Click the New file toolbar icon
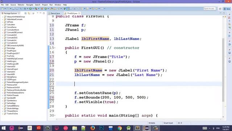The height and width of the screenshot is (131, 232). (x=3, y=9)
